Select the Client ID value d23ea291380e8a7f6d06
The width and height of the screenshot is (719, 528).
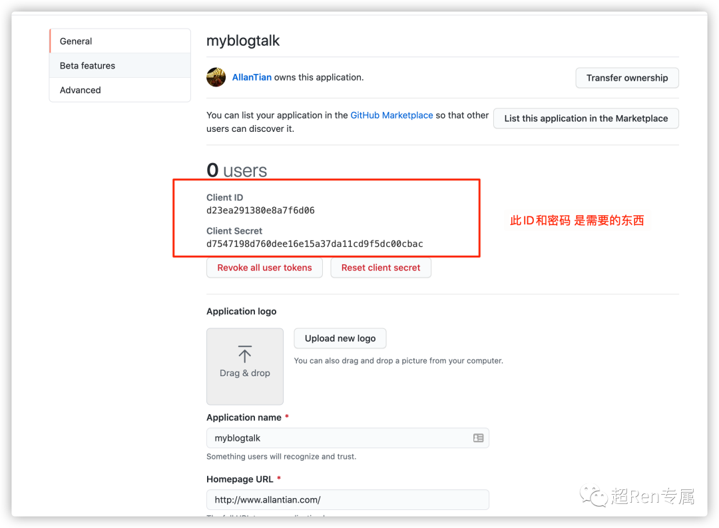pyautogui.click(x=260, y=210)
